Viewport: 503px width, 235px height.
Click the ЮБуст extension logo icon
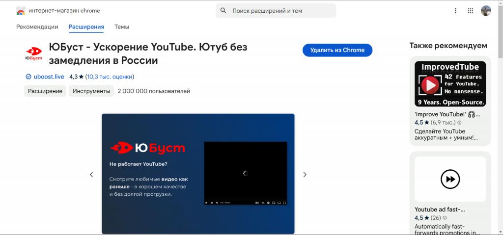pos(34,53)
